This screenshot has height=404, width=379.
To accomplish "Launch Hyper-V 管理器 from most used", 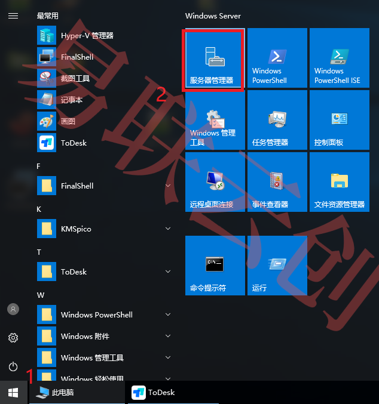I will (x=106, y=35).
